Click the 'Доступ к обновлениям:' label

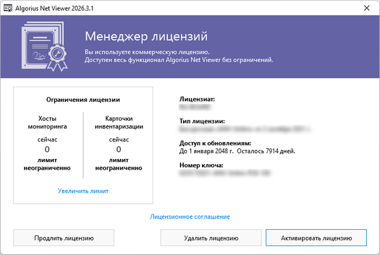pyautogui.click(x=215, y=143)
